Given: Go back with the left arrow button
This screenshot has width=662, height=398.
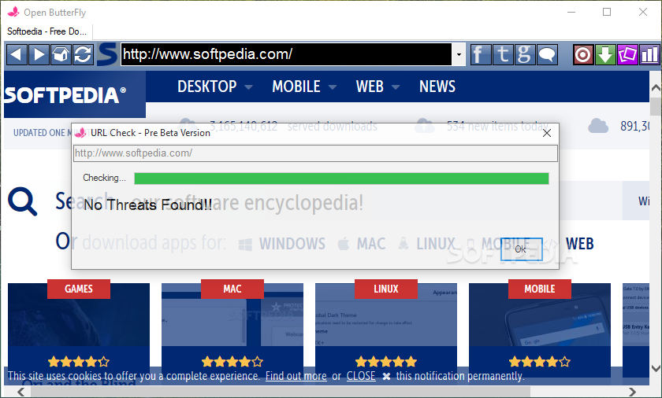Looking at the screenshot, I should 17,54.
